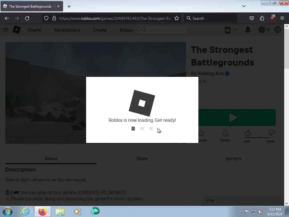Open a new browser tab with plus

tap(69, 6)
